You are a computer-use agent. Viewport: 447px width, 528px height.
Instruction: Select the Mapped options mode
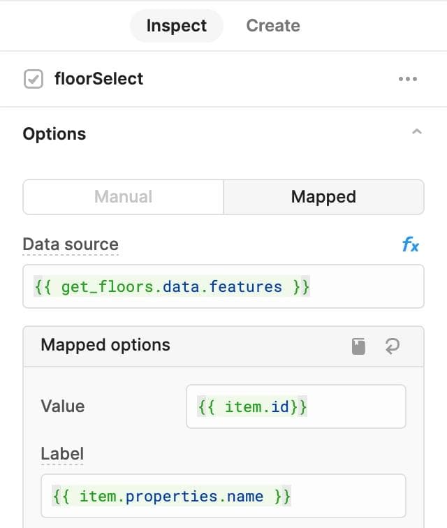[323, 197]
